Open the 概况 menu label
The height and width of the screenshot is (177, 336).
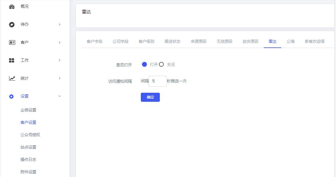tap(24, 6)
